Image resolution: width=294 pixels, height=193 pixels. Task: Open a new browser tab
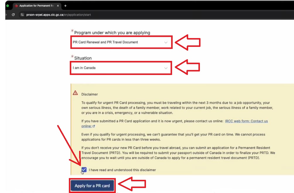point(65,6)
